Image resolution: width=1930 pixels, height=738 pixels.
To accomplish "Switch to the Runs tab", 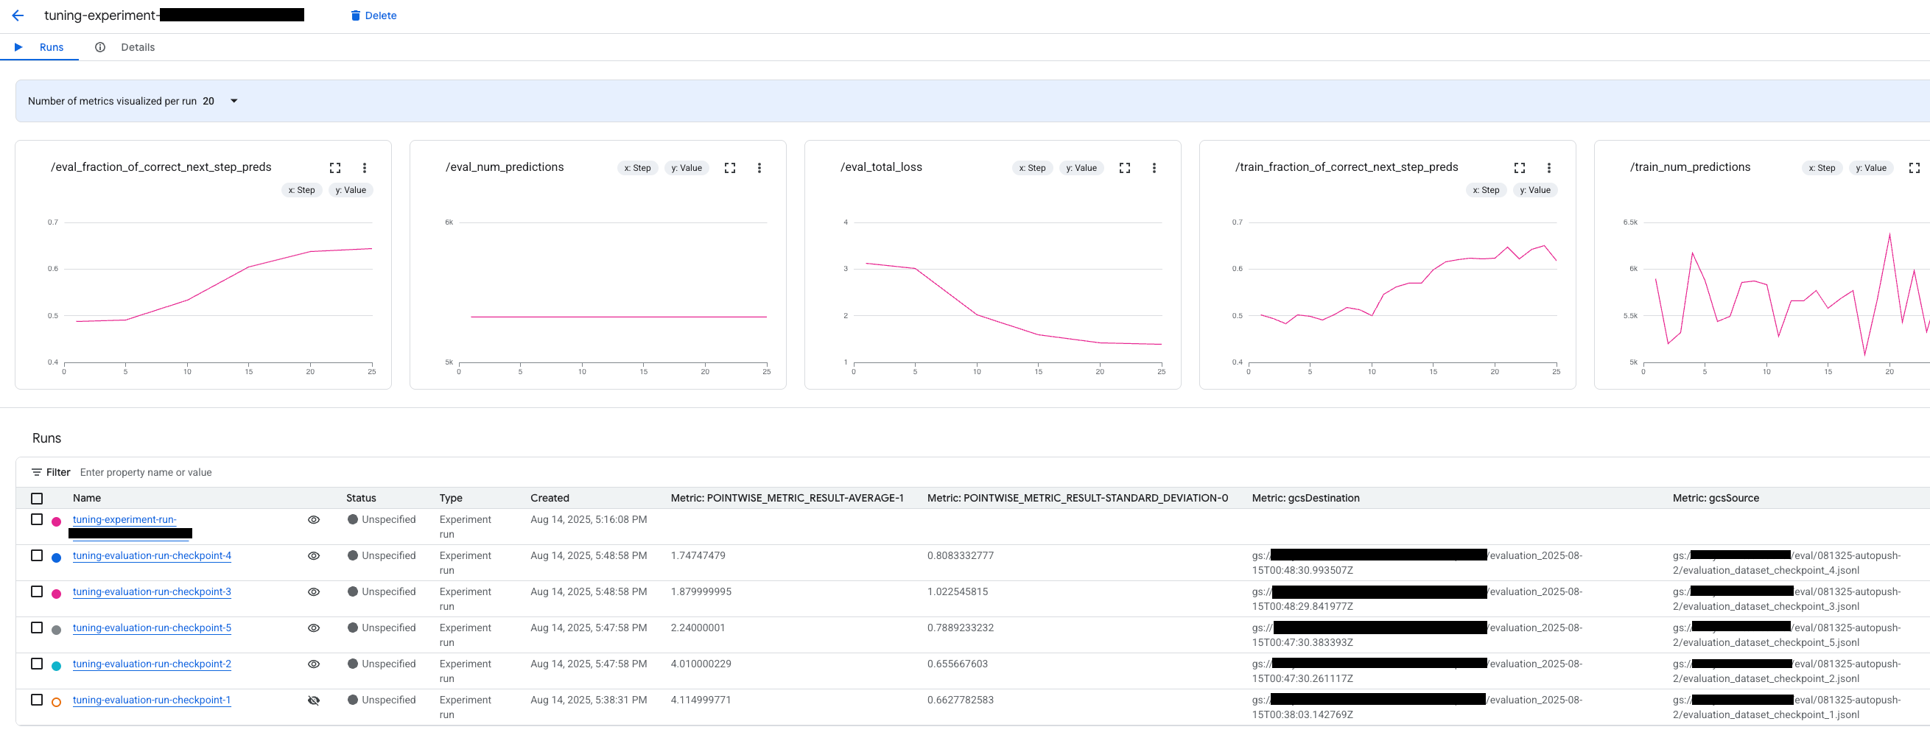I will (39, 47).
